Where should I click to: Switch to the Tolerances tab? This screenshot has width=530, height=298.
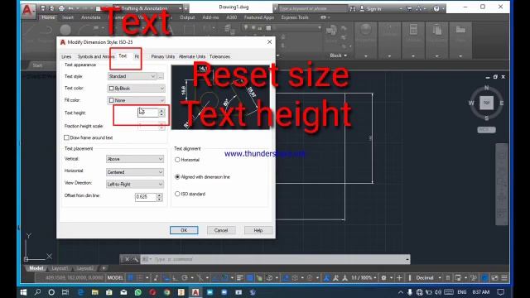(x=219, y=56)
